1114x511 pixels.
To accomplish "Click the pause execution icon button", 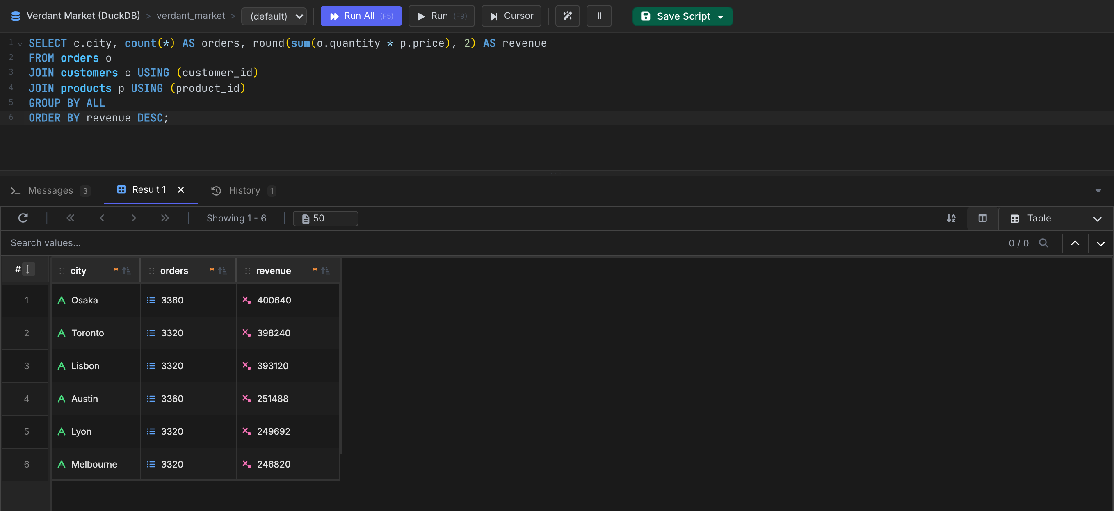I will (598, 16).
